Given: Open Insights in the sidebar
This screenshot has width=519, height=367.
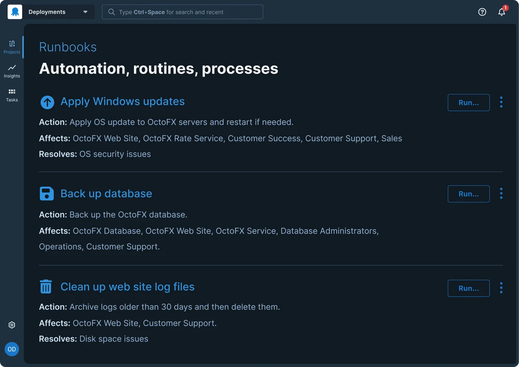Looking at the screenshot, I should click(12, 71).
